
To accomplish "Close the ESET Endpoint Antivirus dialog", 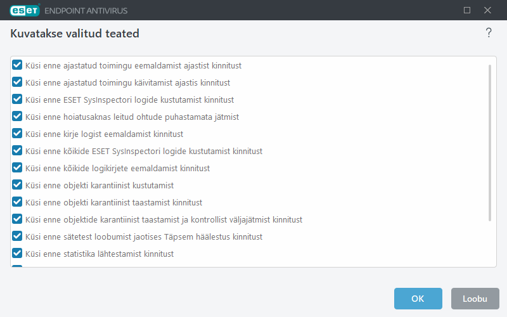I will click(487, 10).
